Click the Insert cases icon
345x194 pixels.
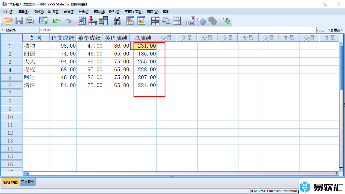131,21
